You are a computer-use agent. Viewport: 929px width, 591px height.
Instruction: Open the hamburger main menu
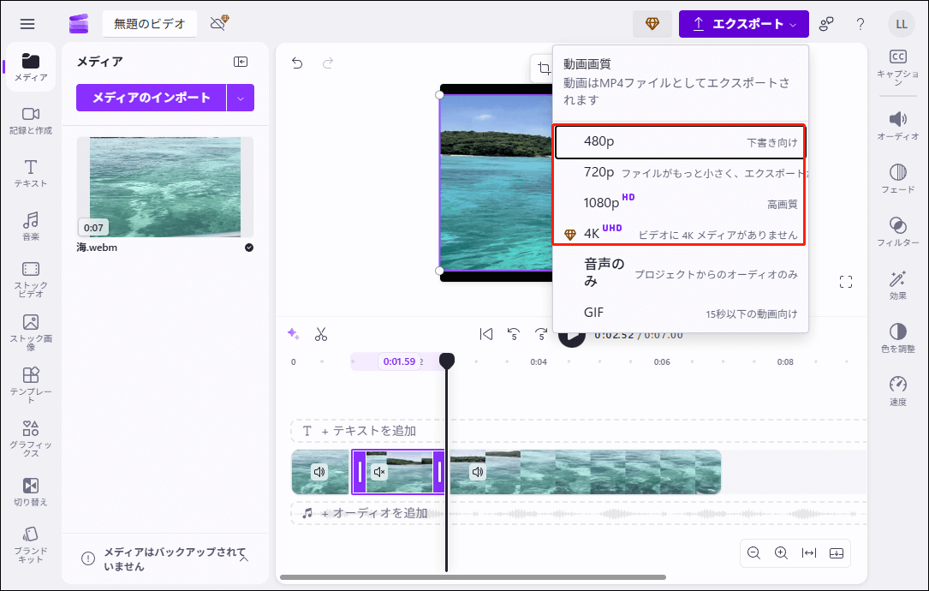tap(27, 24)
